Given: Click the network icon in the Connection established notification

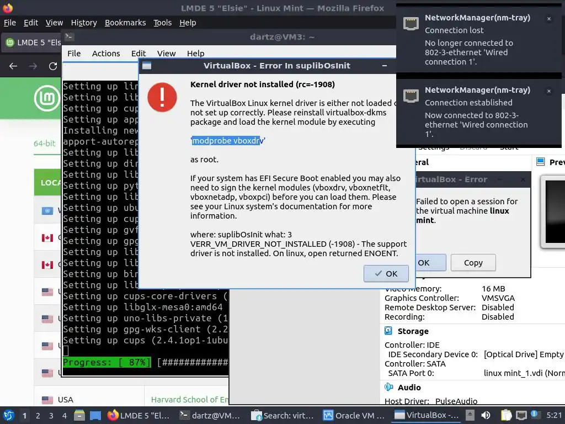Looking at the screenshot, I should pos(411,96).
